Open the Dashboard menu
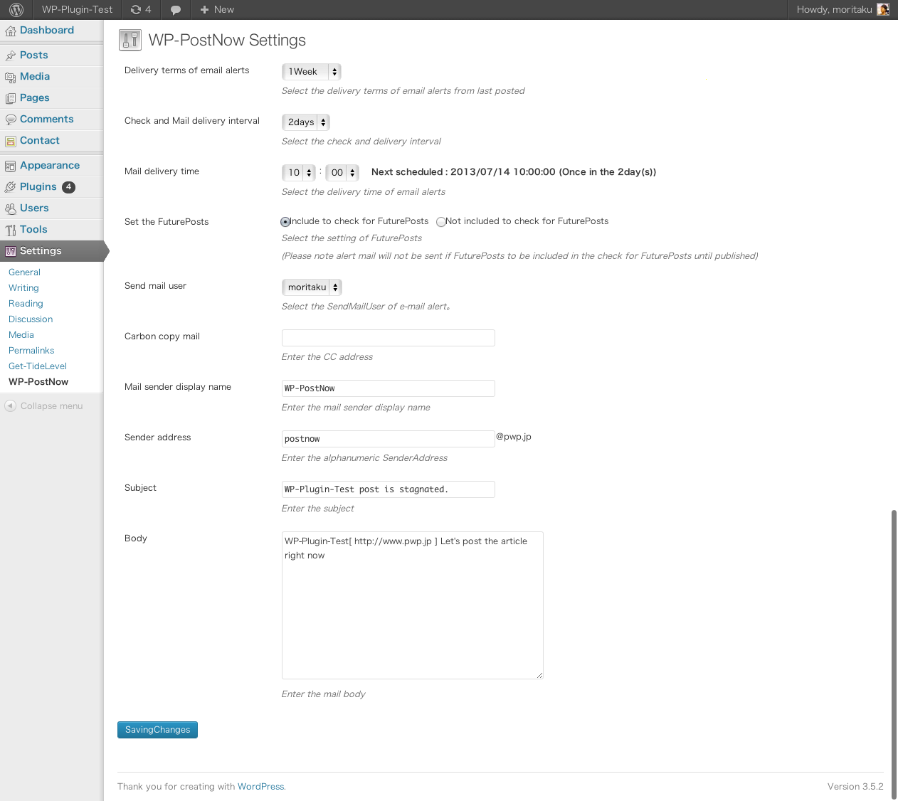 point(47,30)
